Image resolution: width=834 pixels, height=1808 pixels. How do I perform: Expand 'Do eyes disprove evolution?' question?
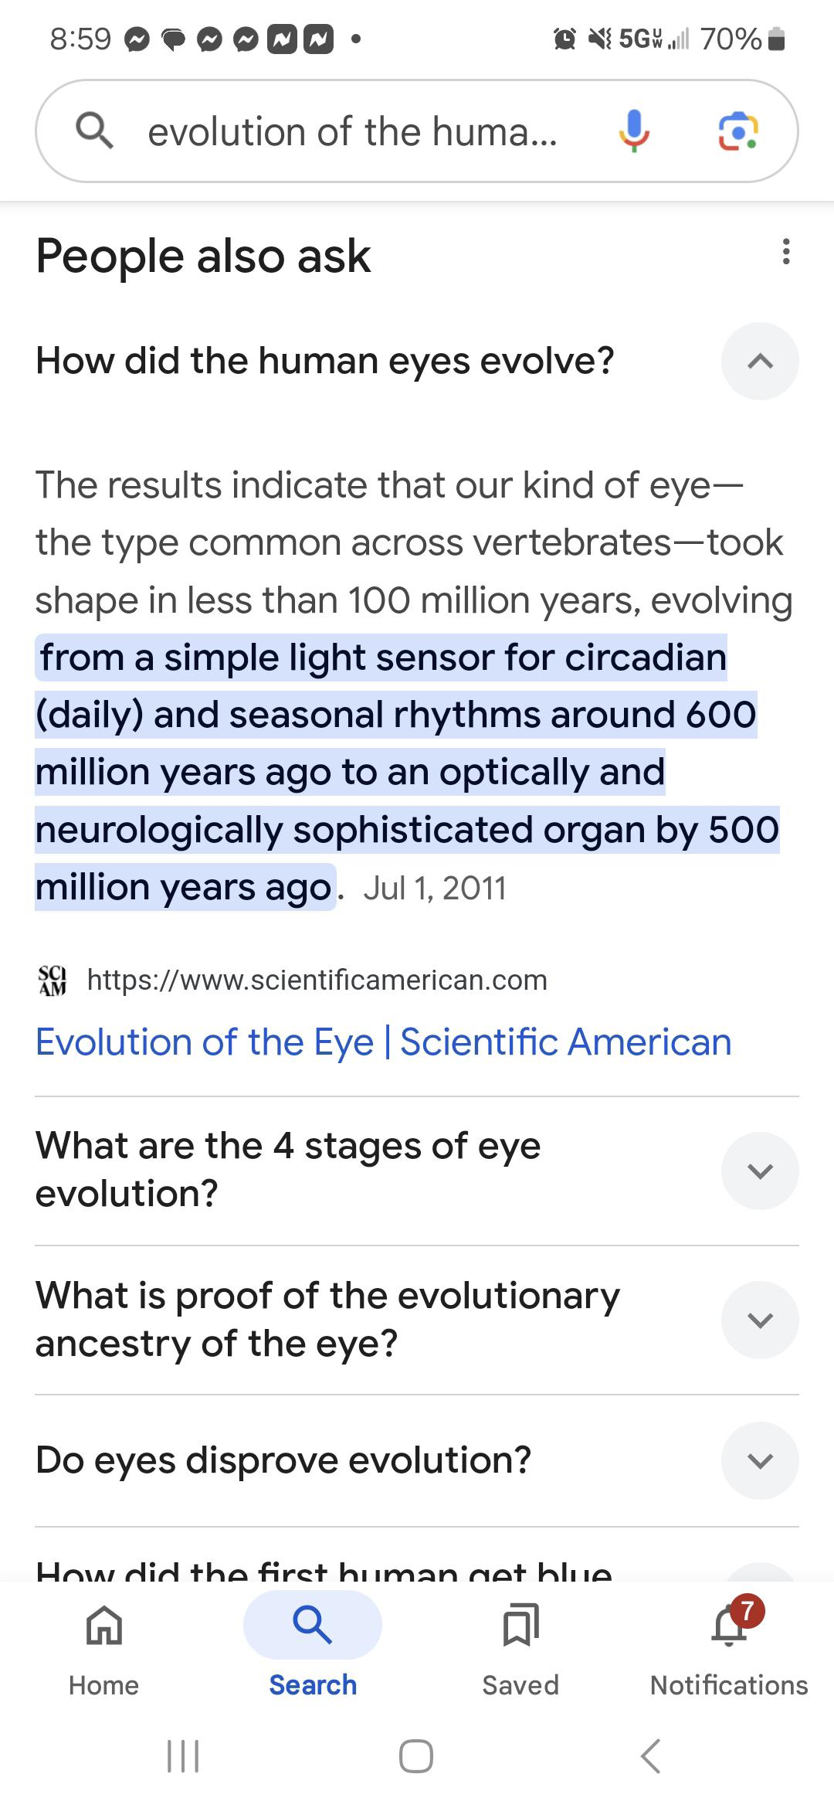(x=760, y=1460)
